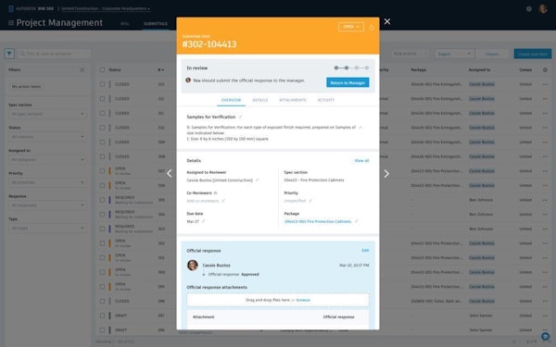The height and width of the screenshot is (347, 556).
Task: Go to next submittal item arrow
Action: tap(386, 174)
